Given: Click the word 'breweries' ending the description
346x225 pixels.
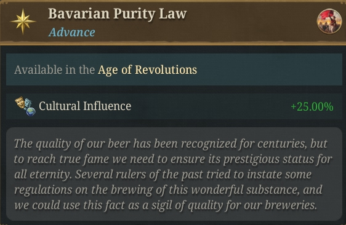Looking at the screenshot, I should (x=291, y=205).
